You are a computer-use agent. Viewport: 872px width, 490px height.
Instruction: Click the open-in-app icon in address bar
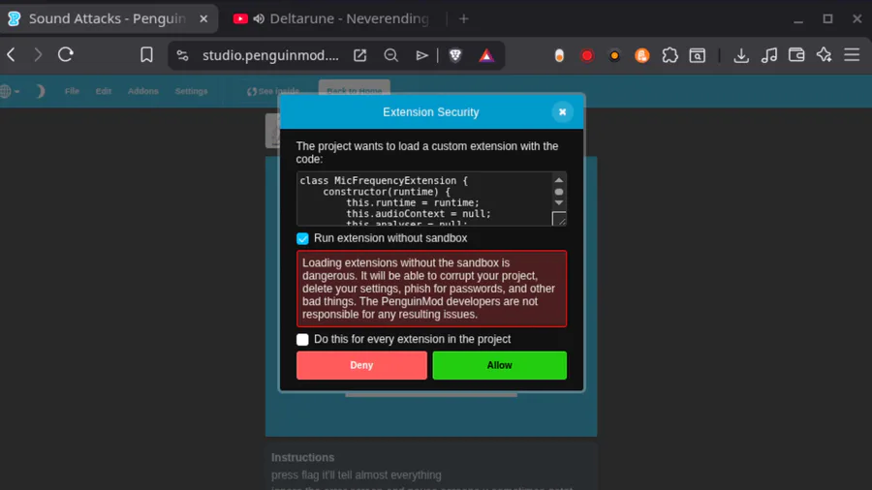coord(359,55)
